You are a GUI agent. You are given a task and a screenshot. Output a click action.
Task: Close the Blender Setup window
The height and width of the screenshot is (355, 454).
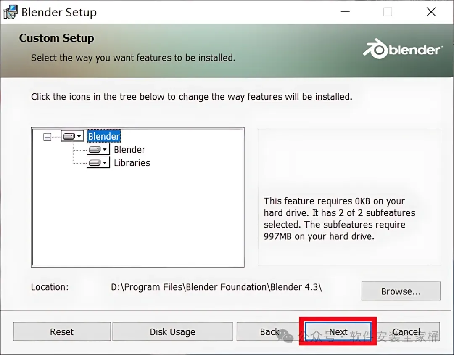(431, 12)
